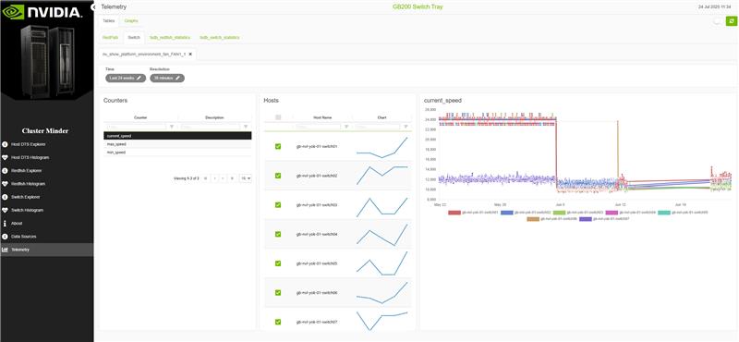
Task: Toggle the tan switch06 legend swatch
Action: tap(533, 219)
